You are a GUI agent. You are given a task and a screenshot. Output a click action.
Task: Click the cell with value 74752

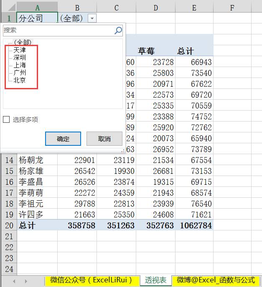pos(194,116)
